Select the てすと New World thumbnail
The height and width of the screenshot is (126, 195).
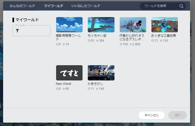click(69, 73)
